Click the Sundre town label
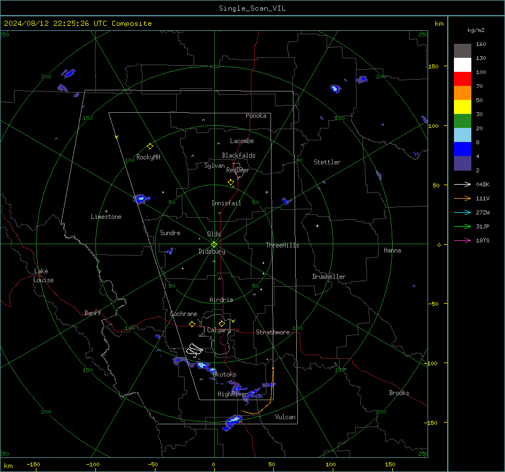The height and width of the screenshot is (472, 505). click(171, 233)
